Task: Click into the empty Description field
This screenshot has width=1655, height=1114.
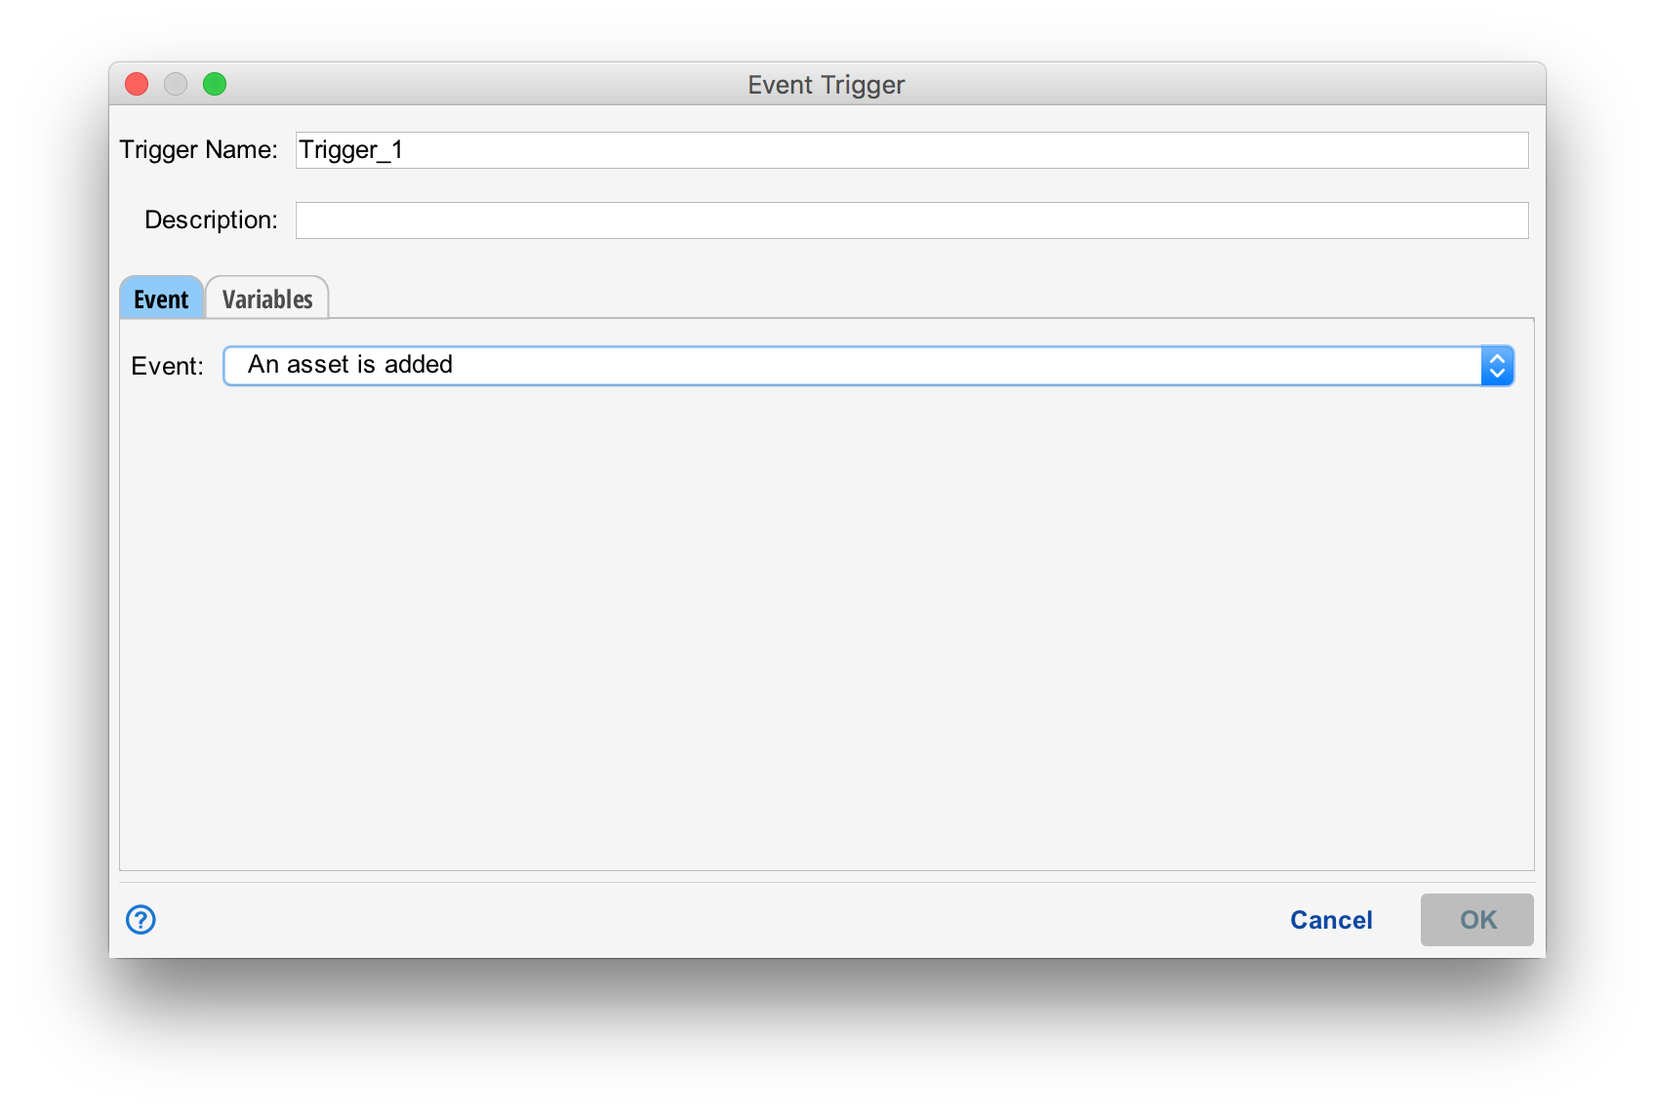Action: pos(911,220)
